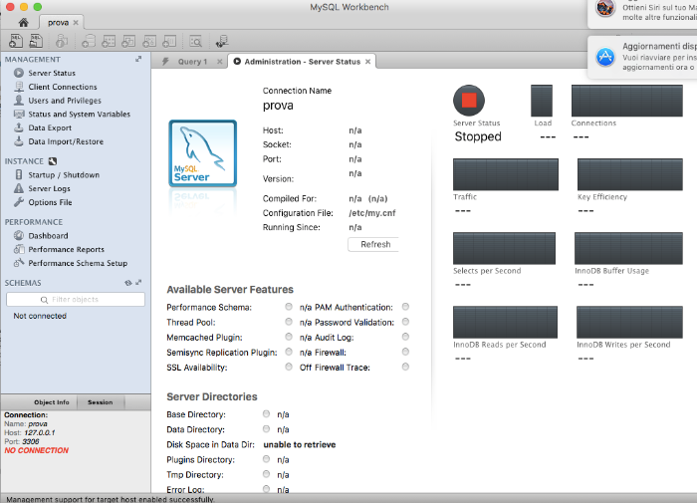Image resolution: width=697 pixels, height=503 pixels.
Task: Click the Filter objects search field
Action: [x=76, y=299]
